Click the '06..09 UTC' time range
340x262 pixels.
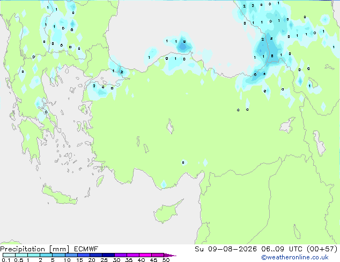coord(282,249)
